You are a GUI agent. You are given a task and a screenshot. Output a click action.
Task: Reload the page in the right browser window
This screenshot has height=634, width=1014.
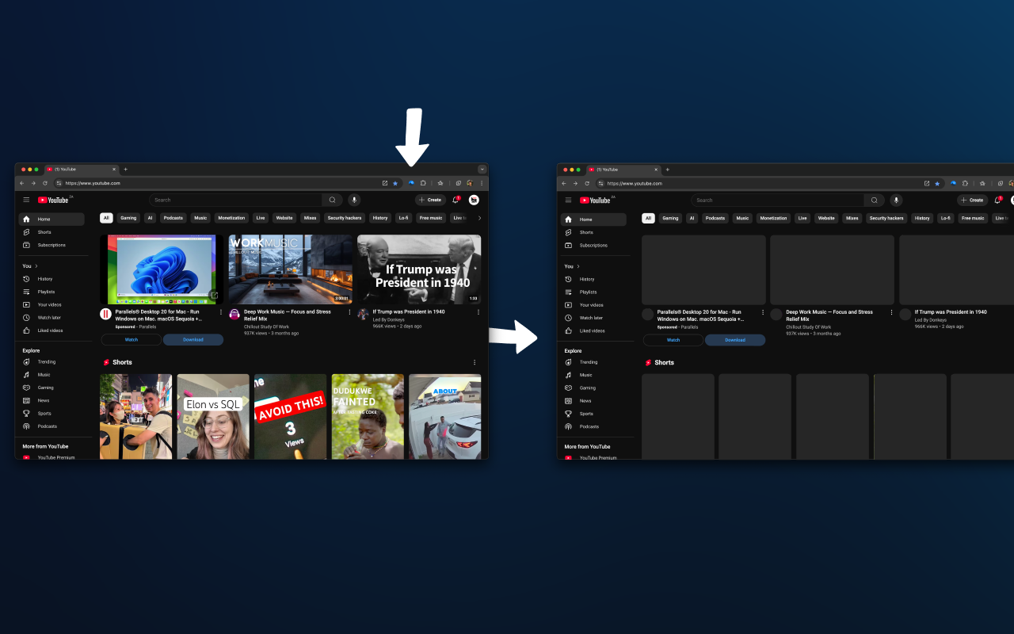(586, 183)
